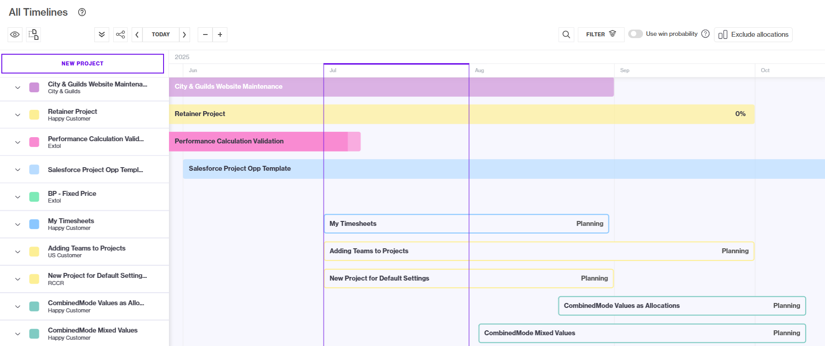
Task: Expand New Project for Default Settings row
Action: pyautogui.click(x=18, y=279)
